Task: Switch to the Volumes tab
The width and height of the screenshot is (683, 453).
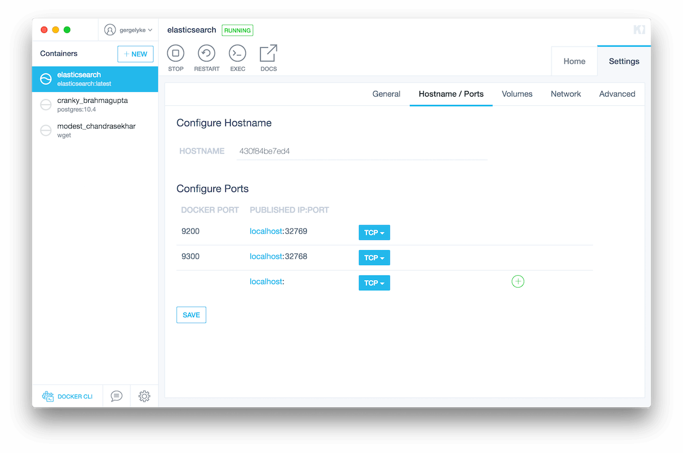Action: 517,94
